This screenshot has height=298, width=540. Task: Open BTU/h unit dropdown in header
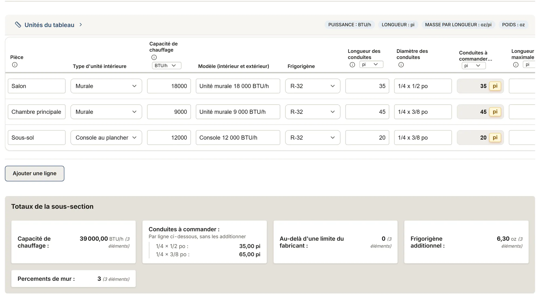tap(167, 66)
